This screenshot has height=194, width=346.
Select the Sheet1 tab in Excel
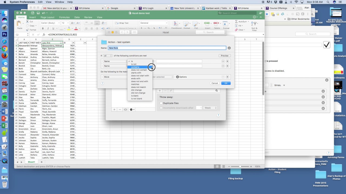pyautogui.click(x=31, y=162)
